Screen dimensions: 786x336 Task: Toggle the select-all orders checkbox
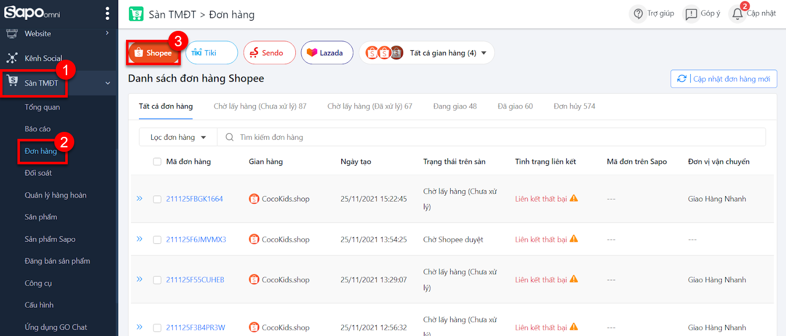(x=157, y=161)
